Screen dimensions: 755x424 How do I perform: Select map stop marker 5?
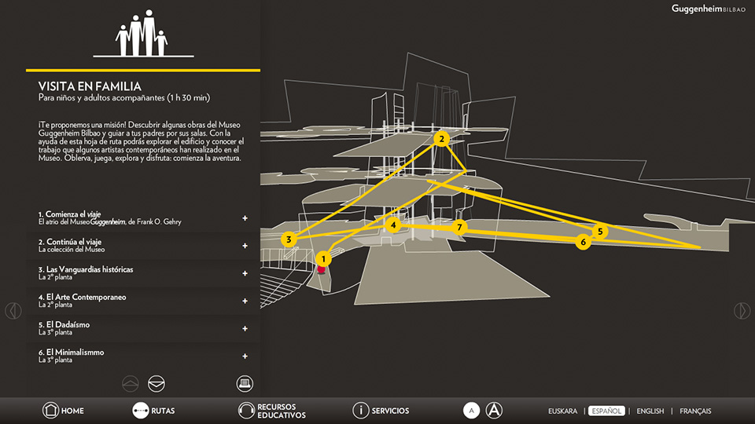click(x=600, y=231)
